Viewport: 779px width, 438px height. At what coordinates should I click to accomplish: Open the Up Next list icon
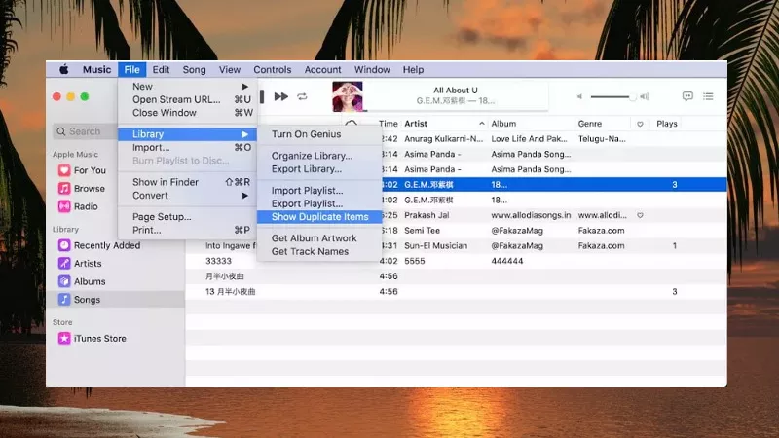[708, 96]
